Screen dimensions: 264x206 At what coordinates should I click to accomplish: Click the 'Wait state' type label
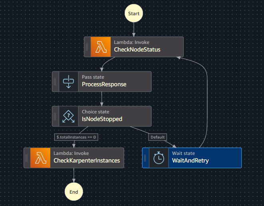(183, 153)
